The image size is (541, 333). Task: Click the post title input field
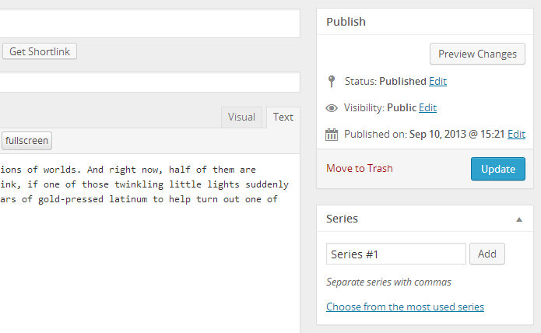click(148, 23)
